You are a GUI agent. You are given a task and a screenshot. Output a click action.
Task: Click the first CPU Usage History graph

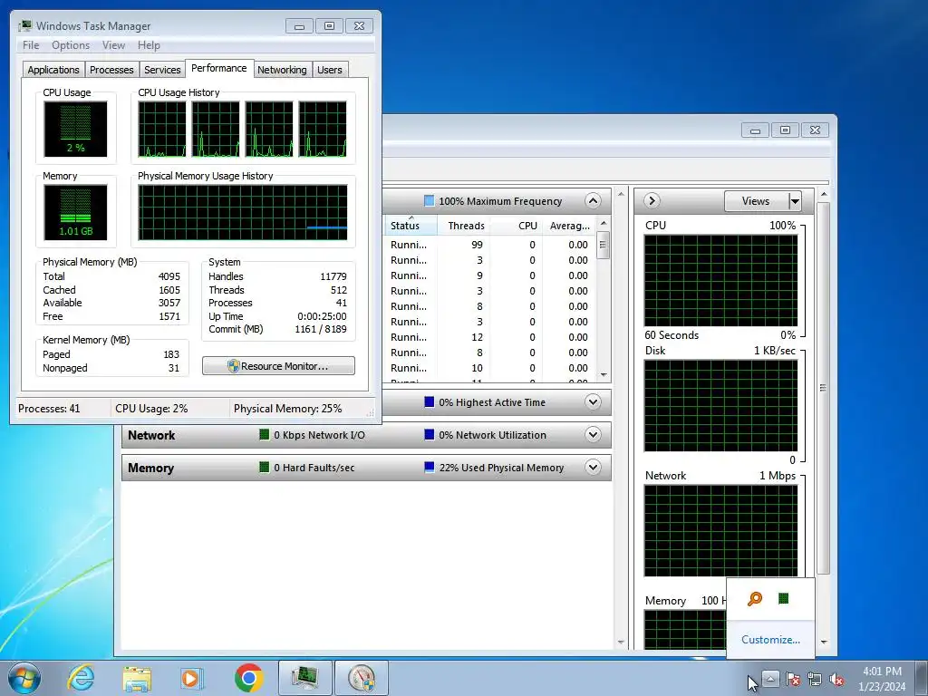coord(161,129)
